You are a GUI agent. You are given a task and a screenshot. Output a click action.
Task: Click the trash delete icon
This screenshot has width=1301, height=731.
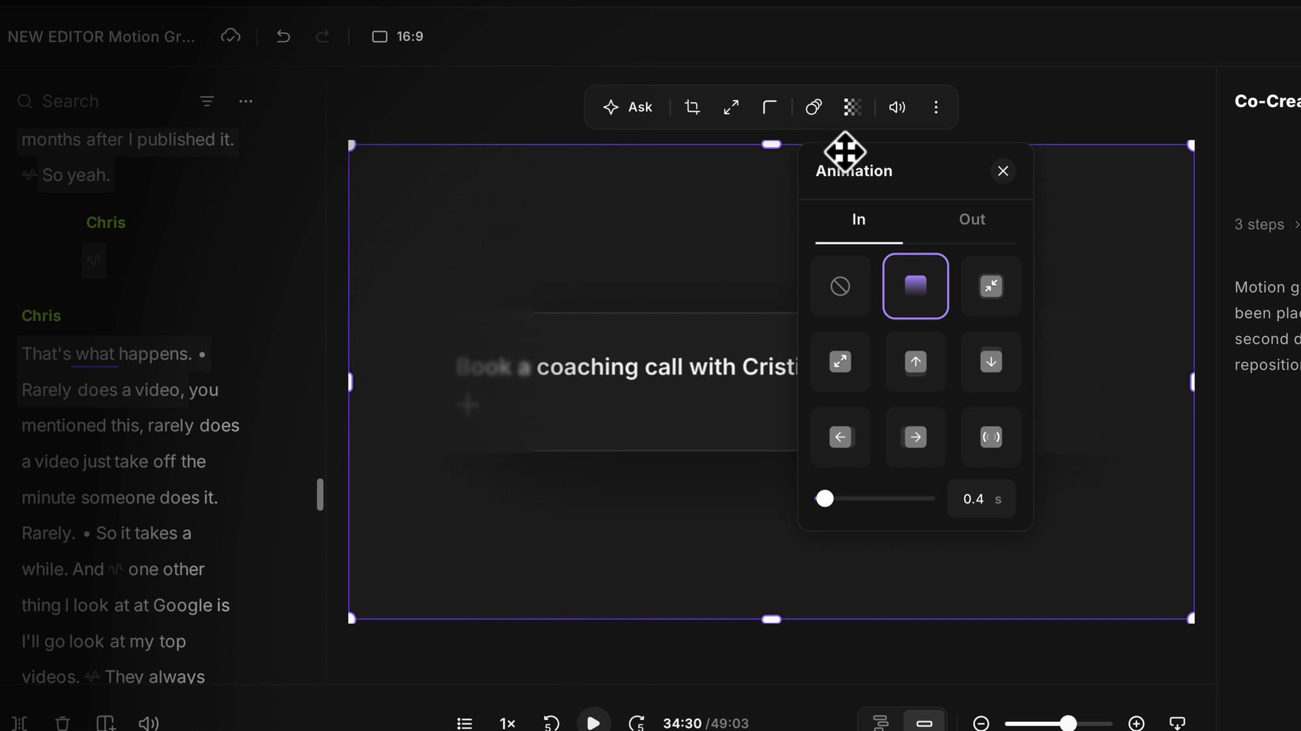pyautogui.click(x=62, y=723)
